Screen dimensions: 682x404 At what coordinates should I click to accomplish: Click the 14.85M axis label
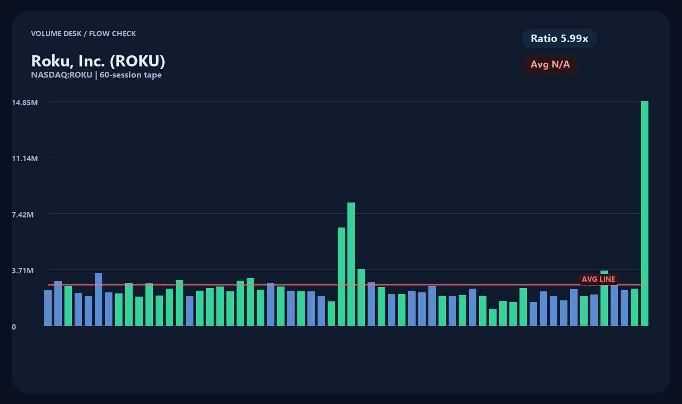click(x=25, y=103)
